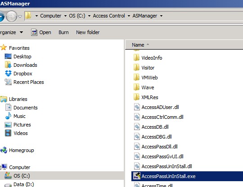
Task: Click Burn in the toolbar
Action: [x=63, y=32]
